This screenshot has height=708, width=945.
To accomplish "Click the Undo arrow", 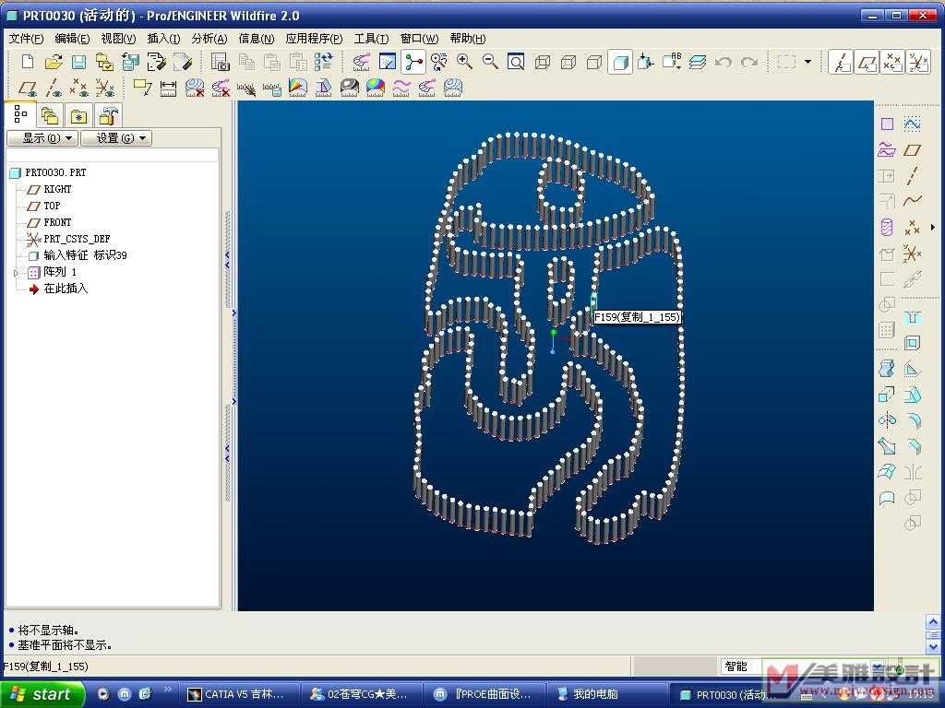I will [x=724, y=62].
